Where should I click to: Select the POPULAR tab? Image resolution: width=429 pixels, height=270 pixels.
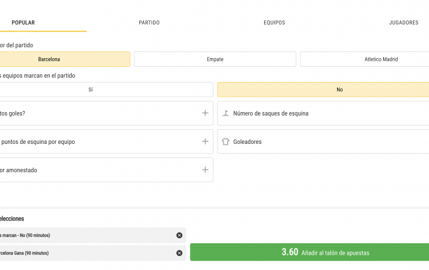coord(23,23)
